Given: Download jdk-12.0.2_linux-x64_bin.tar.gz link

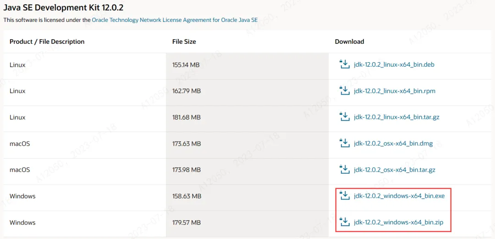Looking at the screenshot, I should point(396,117).
